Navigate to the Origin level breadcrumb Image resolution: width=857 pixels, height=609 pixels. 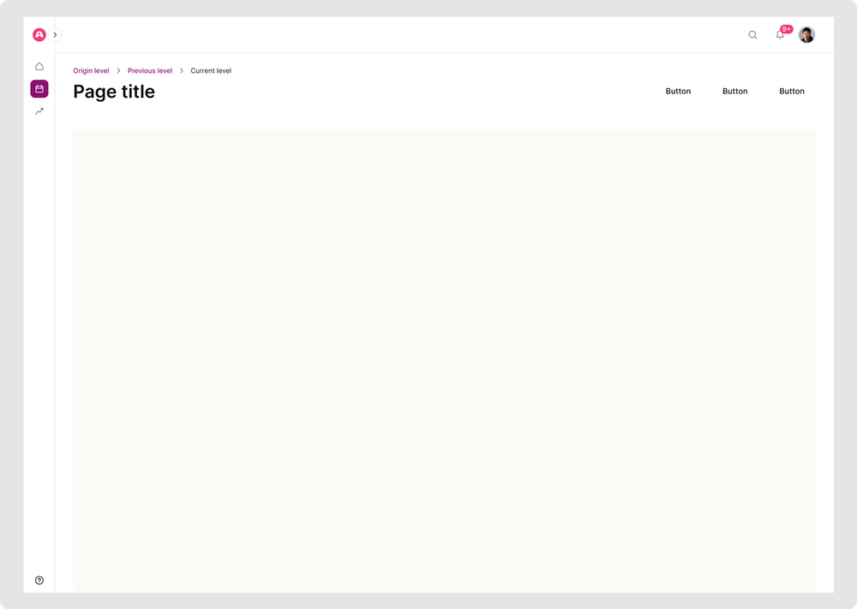pos(91,70)
